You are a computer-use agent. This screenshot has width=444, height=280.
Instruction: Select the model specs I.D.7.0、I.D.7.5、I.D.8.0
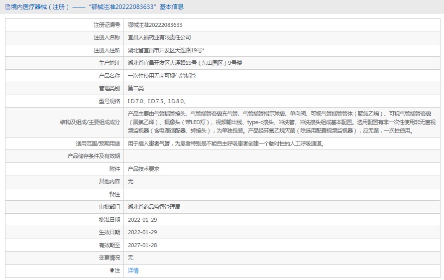[x=157, y=101]
